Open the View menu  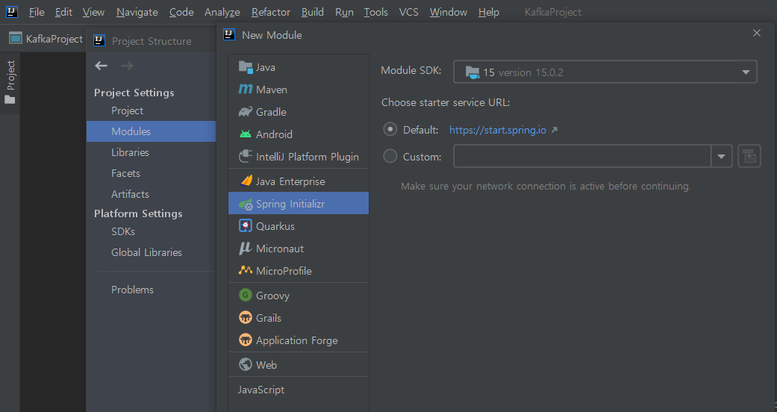(x=93, y=12)
